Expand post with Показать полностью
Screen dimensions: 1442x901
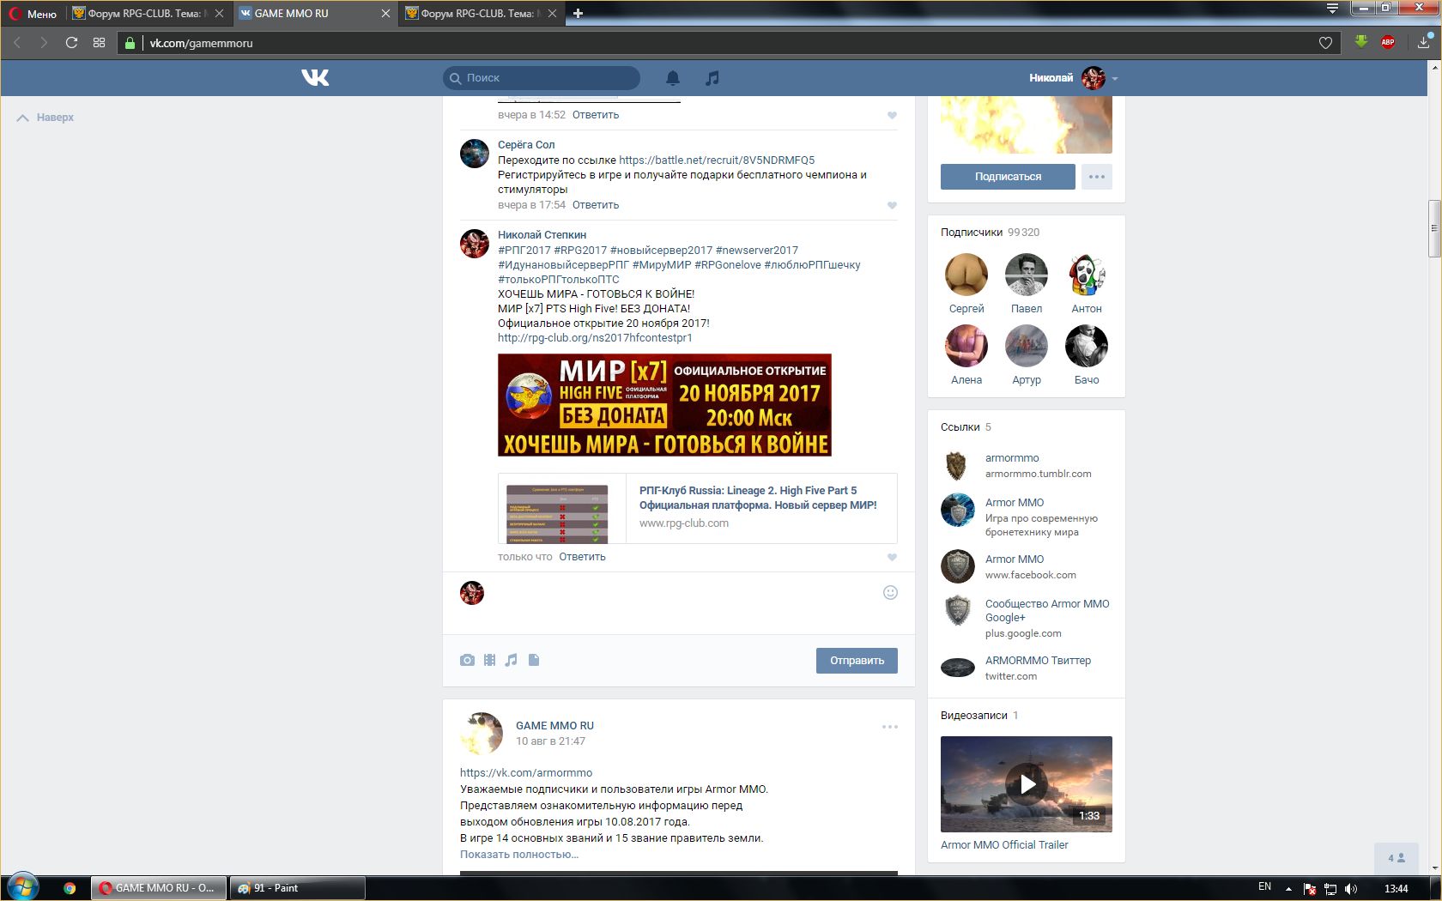tap(519, 854)
